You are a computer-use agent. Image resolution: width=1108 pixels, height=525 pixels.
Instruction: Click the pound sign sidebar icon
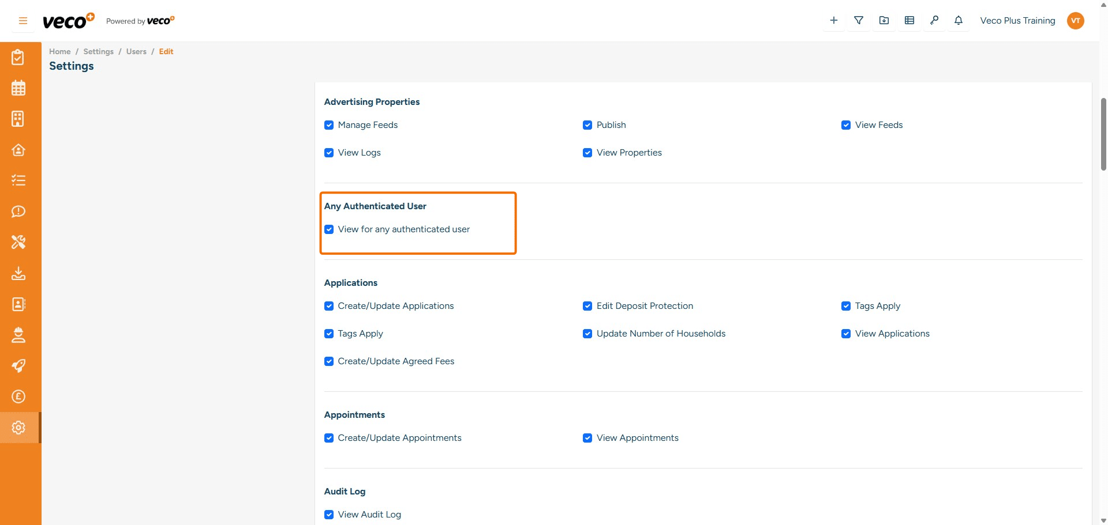(x=18, y=396)
